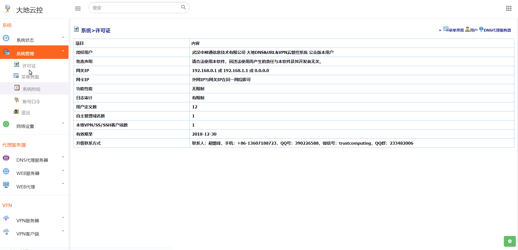Click the 升级联系方式 contact details cell

click(352, 143)
